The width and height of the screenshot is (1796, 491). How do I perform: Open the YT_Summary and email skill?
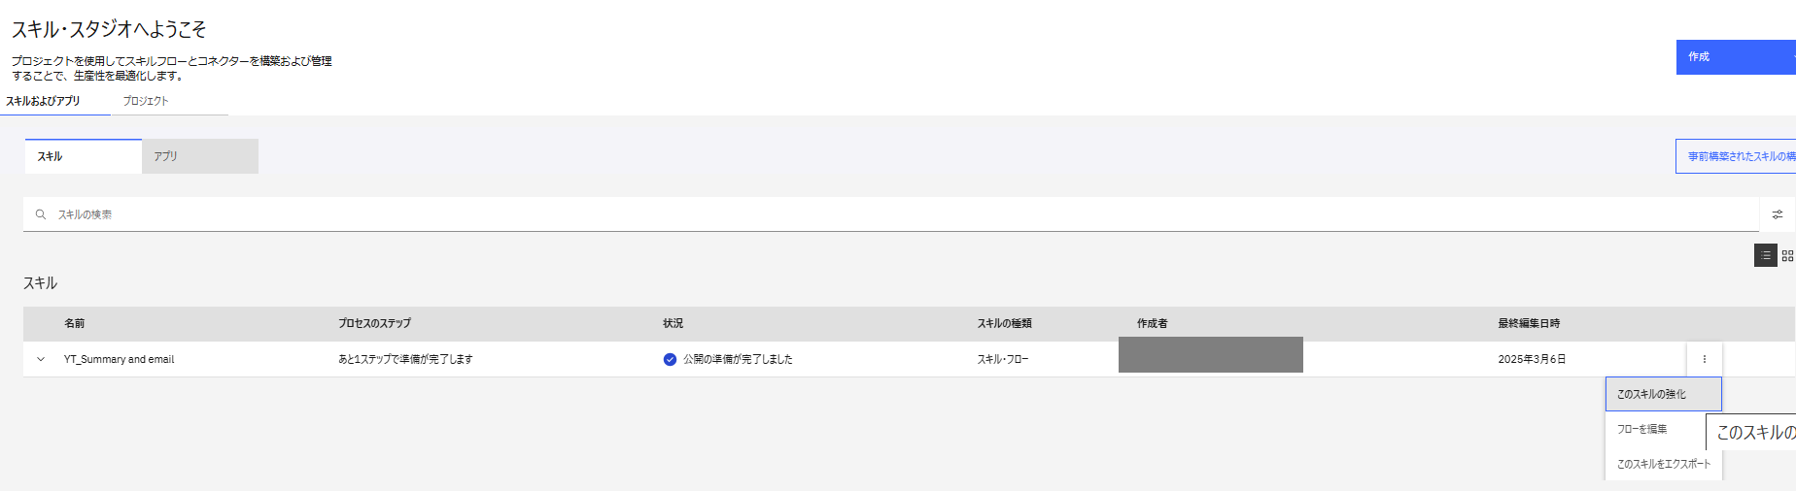click(120, 359)
